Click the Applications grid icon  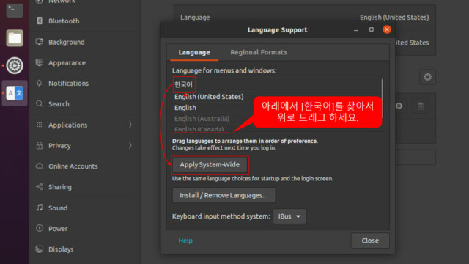tap(40, 125)
